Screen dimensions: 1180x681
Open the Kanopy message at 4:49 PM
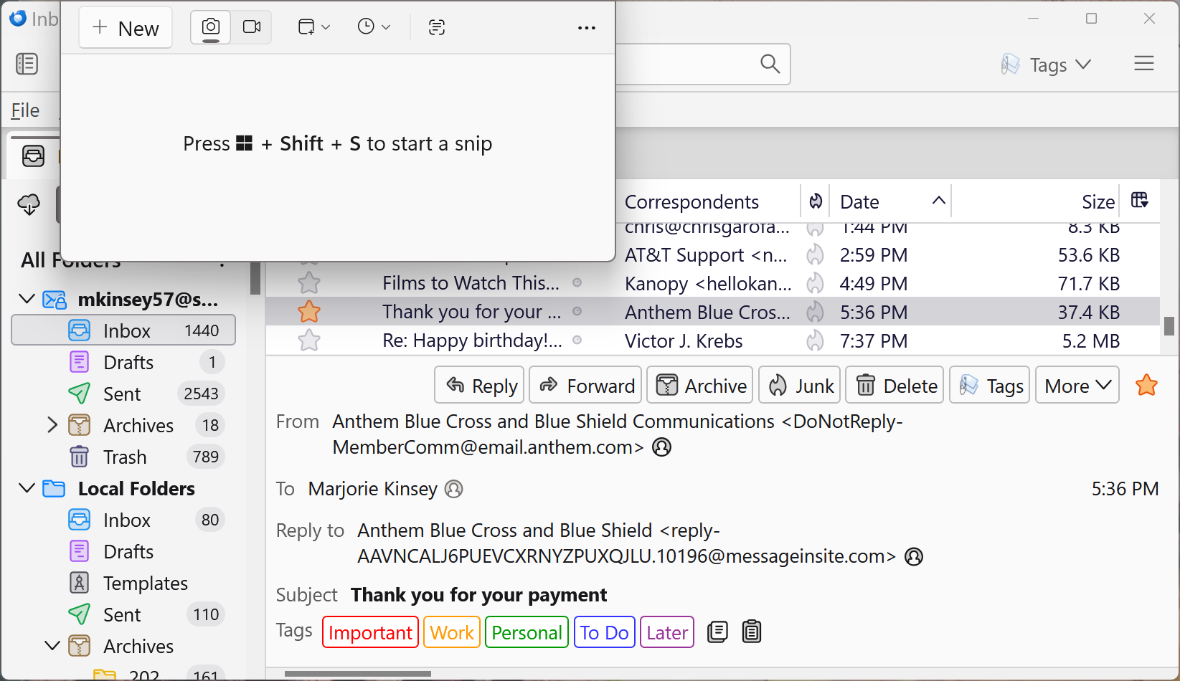click(712, 283)
